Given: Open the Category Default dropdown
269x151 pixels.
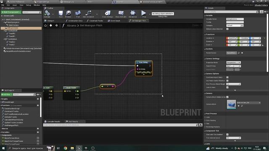Looking at the screenshot, I should (235, 26).
